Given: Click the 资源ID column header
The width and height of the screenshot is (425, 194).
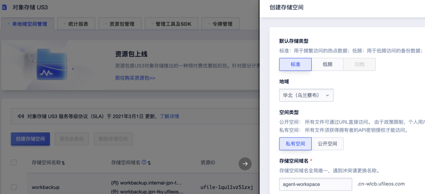Looking at the screenshot, I should click(x=208, y=163).
